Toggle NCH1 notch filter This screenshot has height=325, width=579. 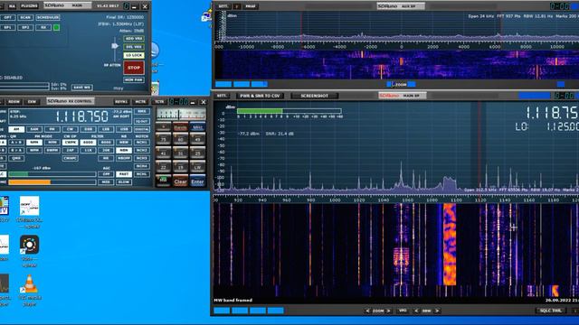tap(142, 143)
